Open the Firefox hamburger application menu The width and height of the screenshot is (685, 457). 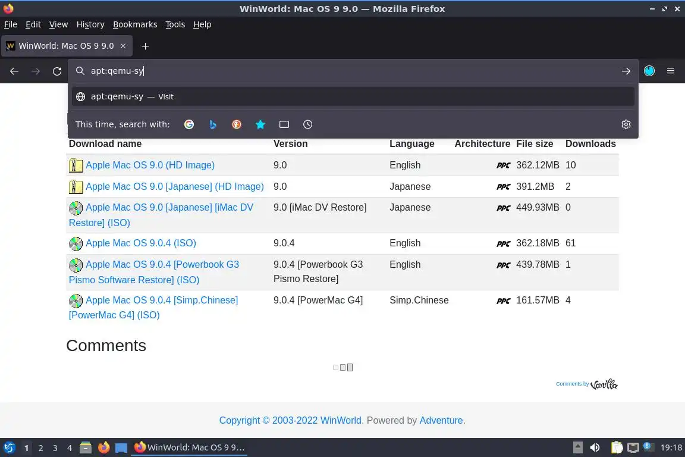671,71
